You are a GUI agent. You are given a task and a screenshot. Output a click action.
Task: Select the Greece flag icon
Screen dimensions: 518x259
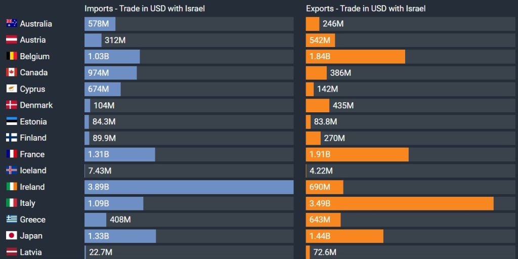[12, 220]
